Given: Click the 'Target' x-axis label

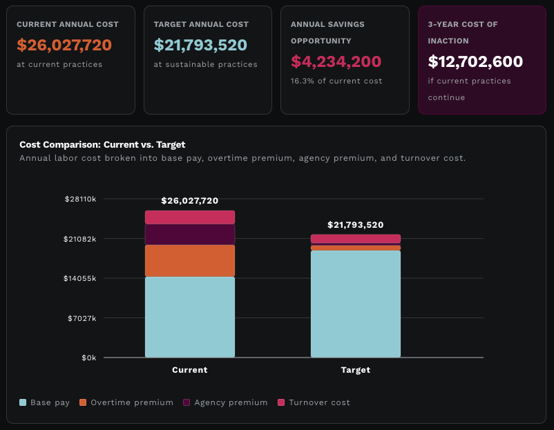Looking at the screenshot, I should 356,370.
